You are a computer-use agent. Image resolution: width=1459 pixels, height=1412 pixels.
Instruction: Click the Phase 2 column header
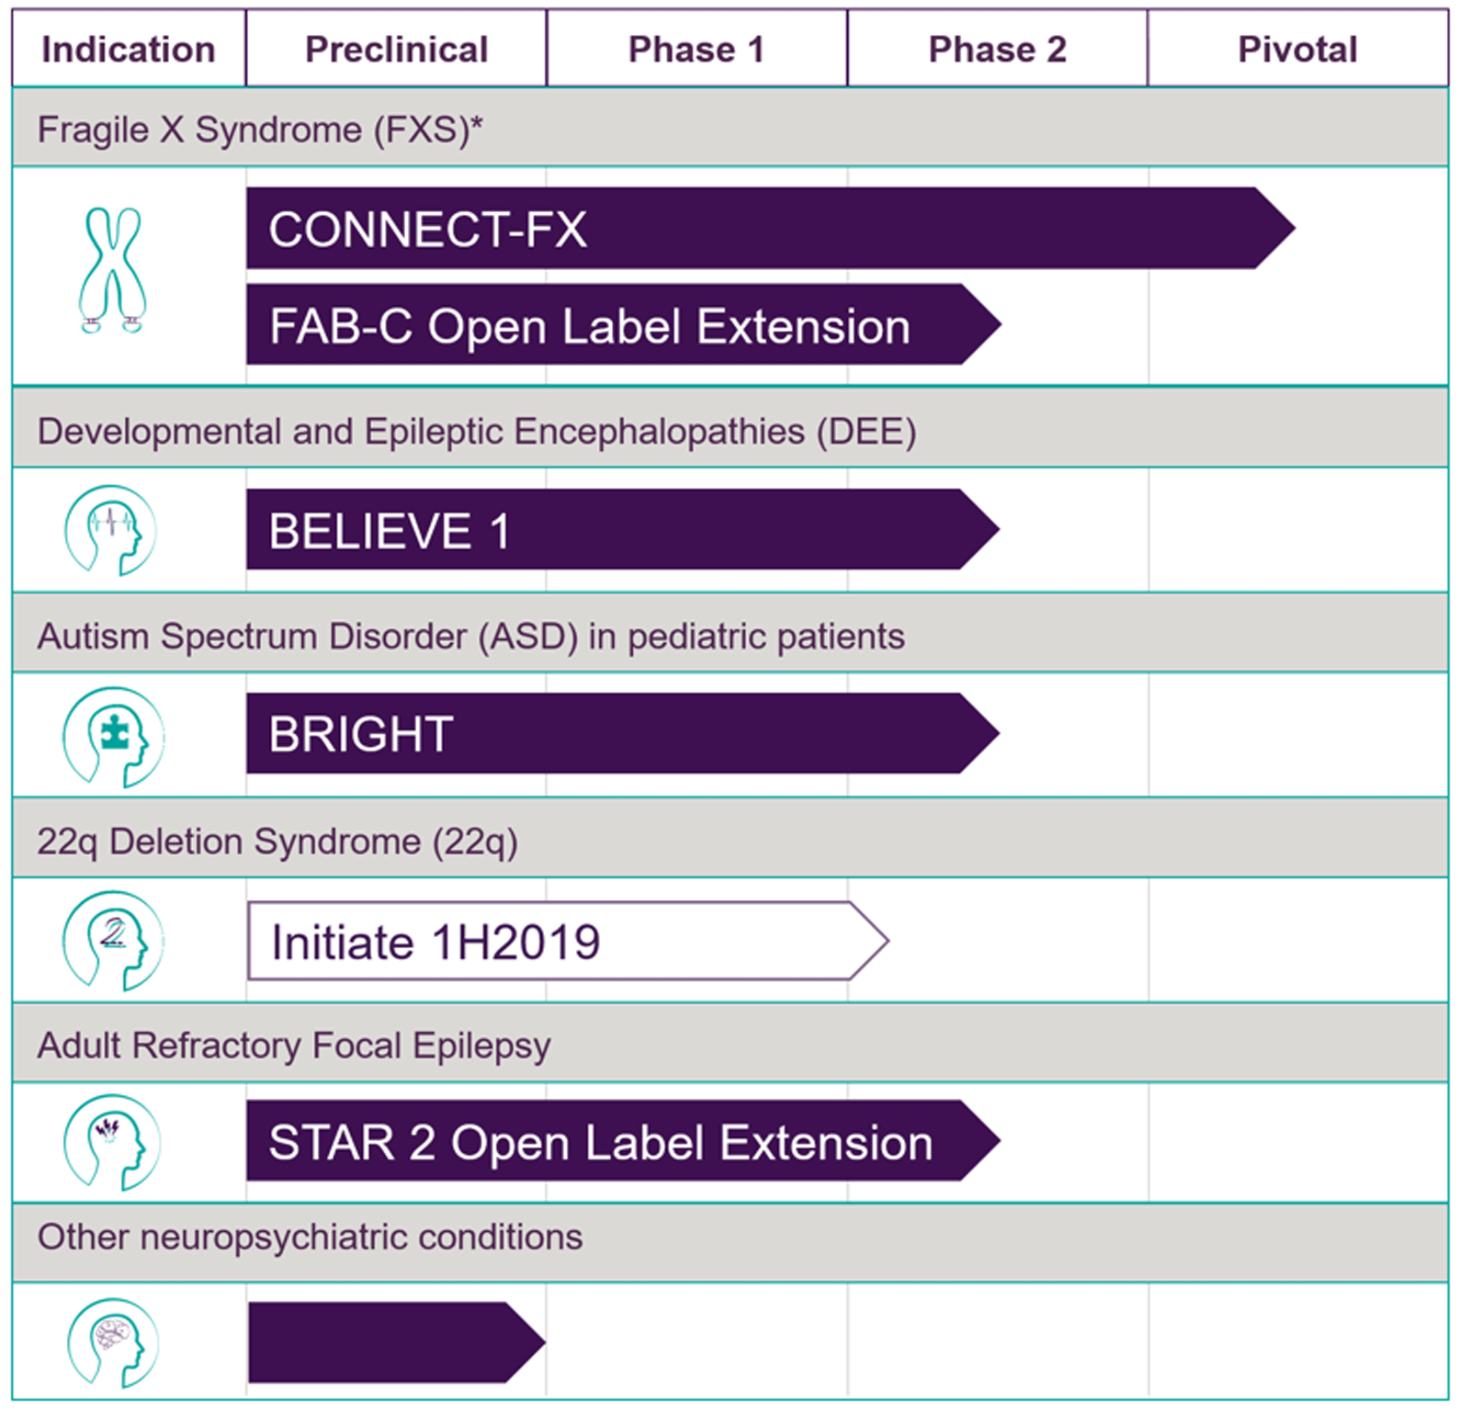coord(997,49)
